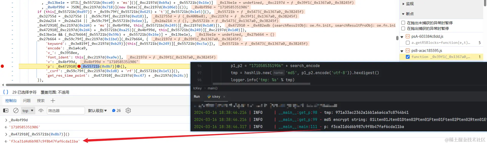
Task: Expand the _0x4bf99d console input entry
Action: [x=6, y=120]
